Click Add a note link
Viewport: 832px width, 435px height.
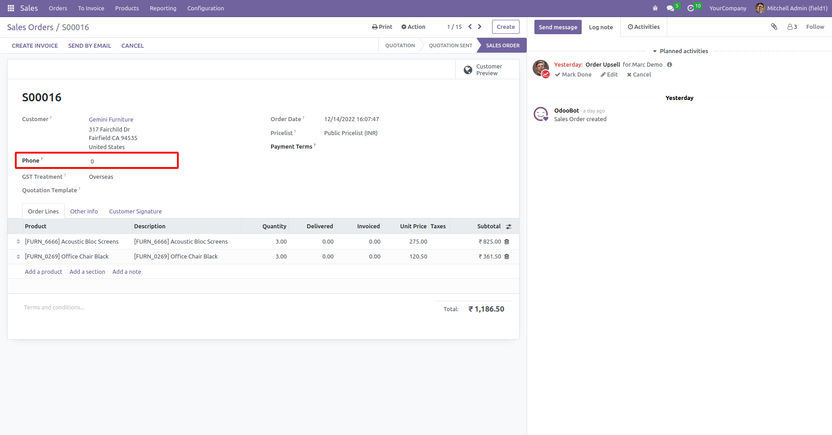click(x=127, y=272)
